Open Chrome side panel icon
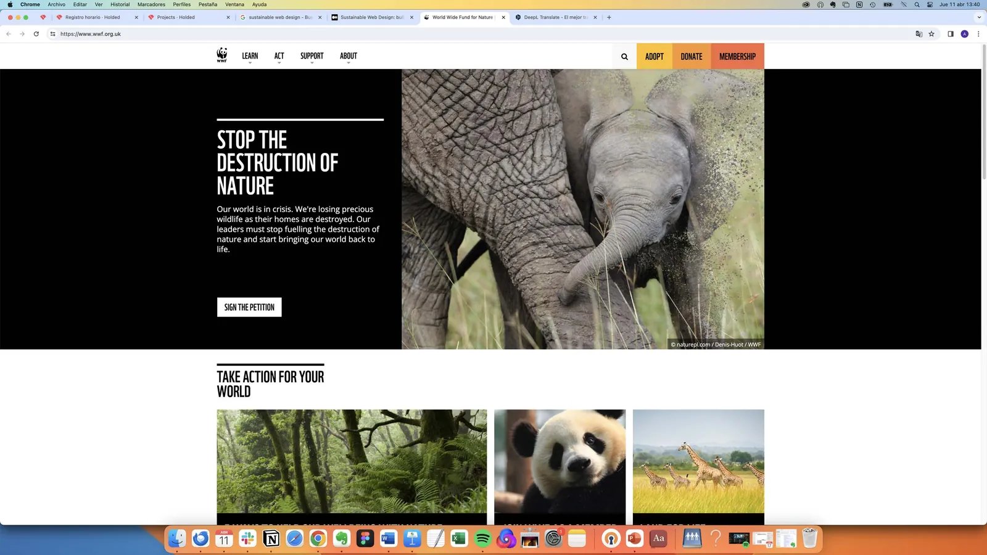Image resolution: width=987 pixels, height=555 pixels. (951, 34)
